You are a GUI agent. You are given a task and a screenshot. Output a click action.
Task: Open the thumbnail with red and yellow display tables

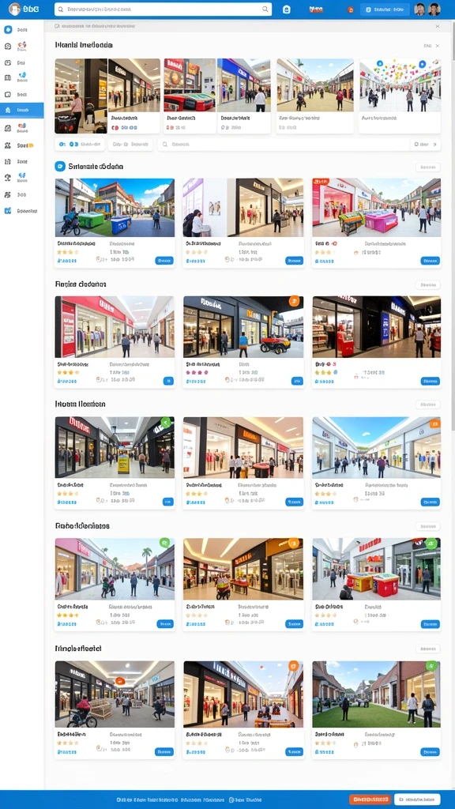click(376, 569)
